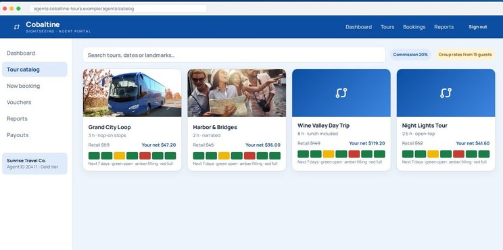Click the route icon on Wine Valley card
Viewport: 503px width, 250px height.
[341, 93]
